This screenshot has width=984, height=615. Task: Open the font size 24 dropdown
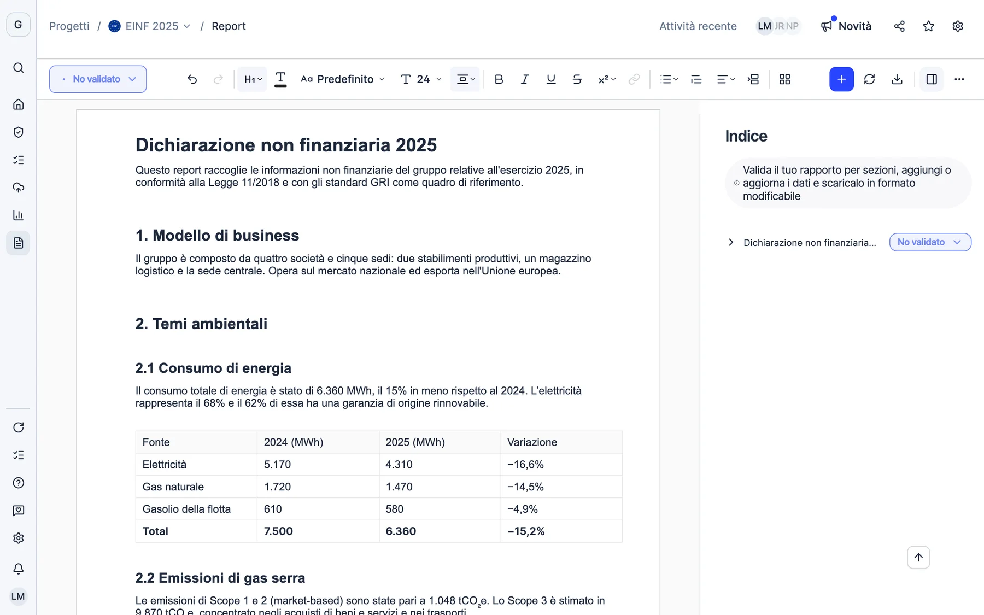[x=421, y=79]
